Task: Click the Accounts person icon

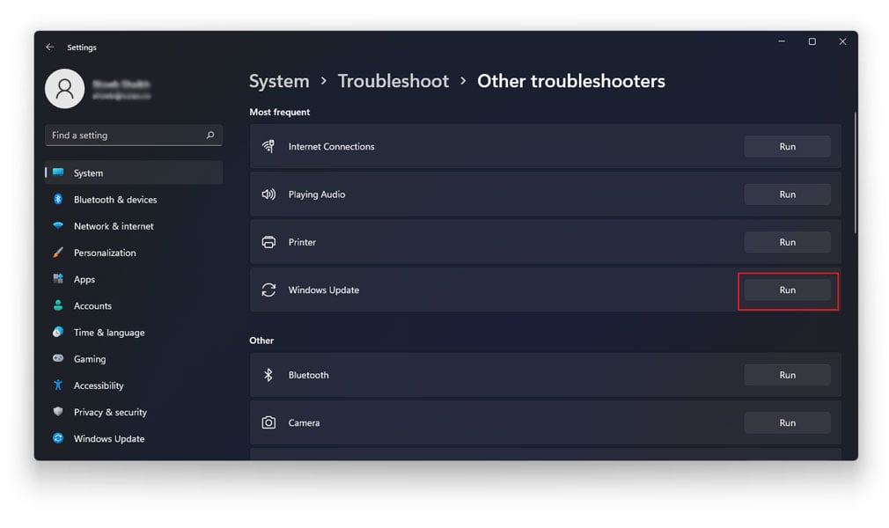Action: tap(58, 305)
